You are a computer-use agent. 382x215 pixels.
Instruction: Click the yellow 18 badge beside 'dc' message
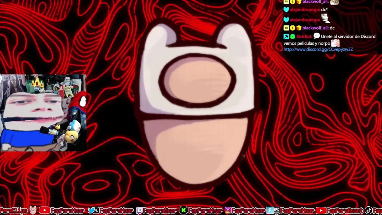286,28
